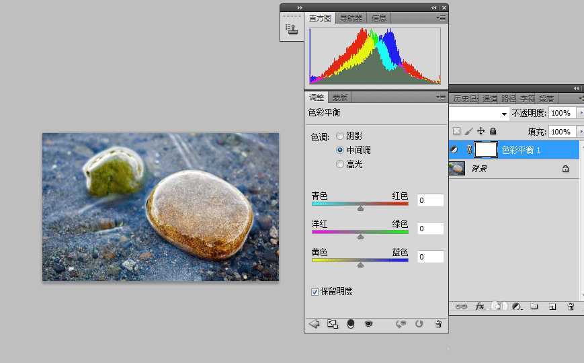Click the link layers icon
Viewport: 584px width, 363px height.
coord(461,307)
